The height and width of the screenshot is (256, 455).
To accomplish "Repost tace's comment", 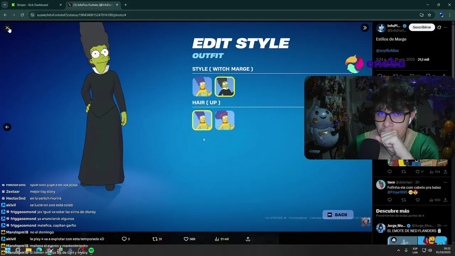I will pyautogui.click(x=403, y=200).
